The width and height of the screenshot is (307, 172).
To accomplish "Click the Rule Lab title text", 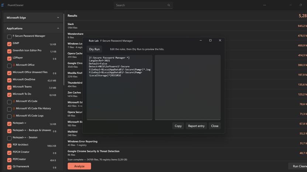I will tap(94, 41).
